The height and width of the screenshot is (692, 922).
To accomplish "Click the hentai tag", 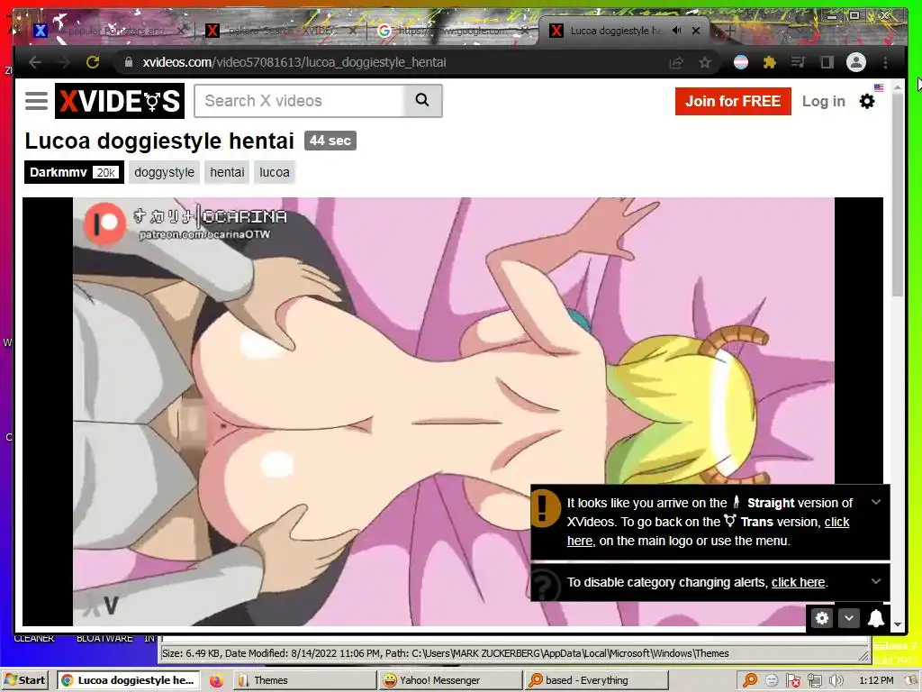I will click(227, 172).
